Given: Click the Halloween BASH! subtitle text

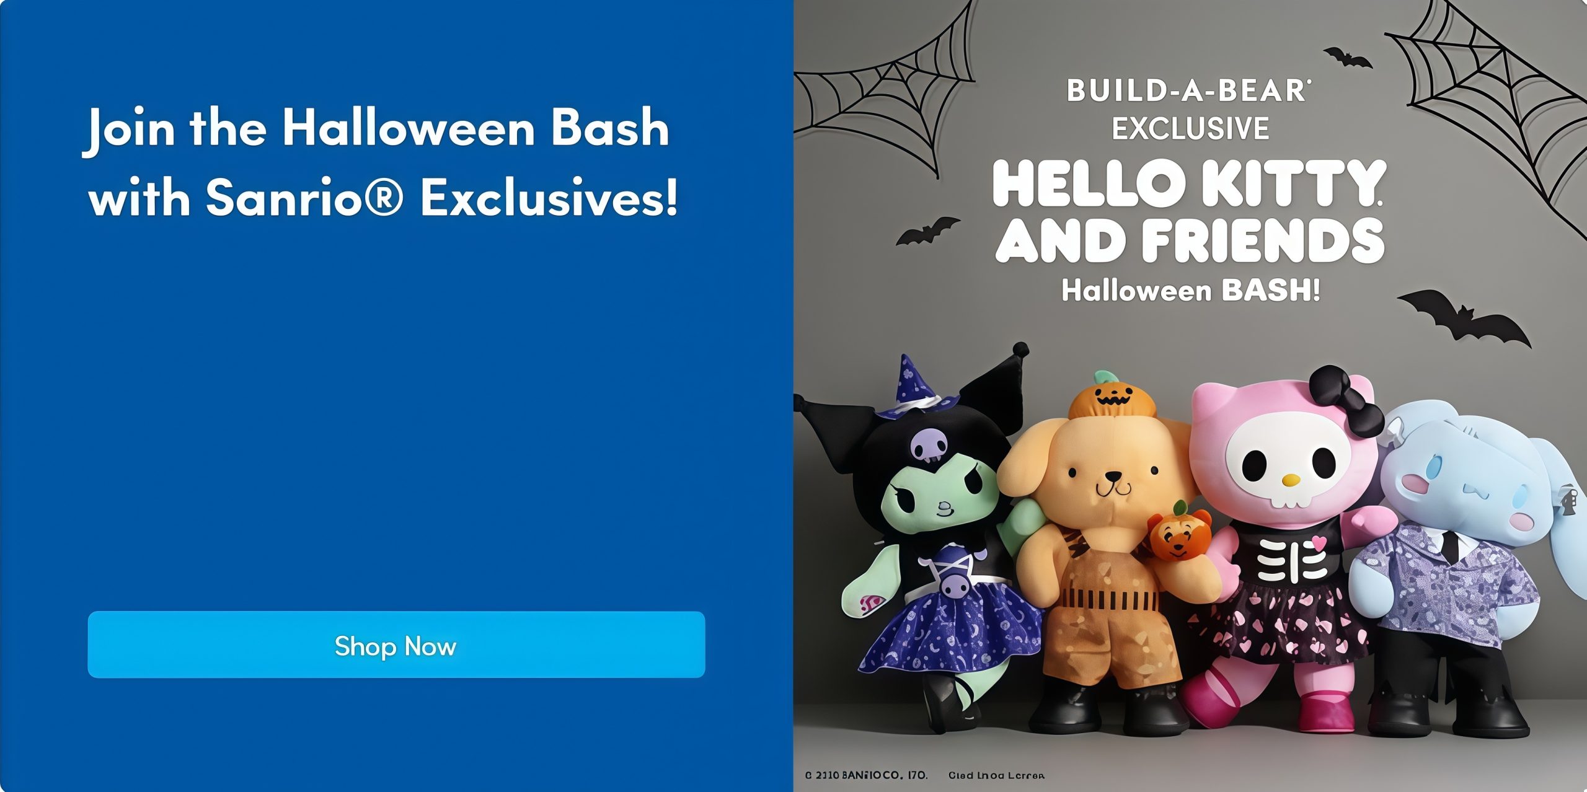Looking at the screenshot, I should click(1190, 290).
